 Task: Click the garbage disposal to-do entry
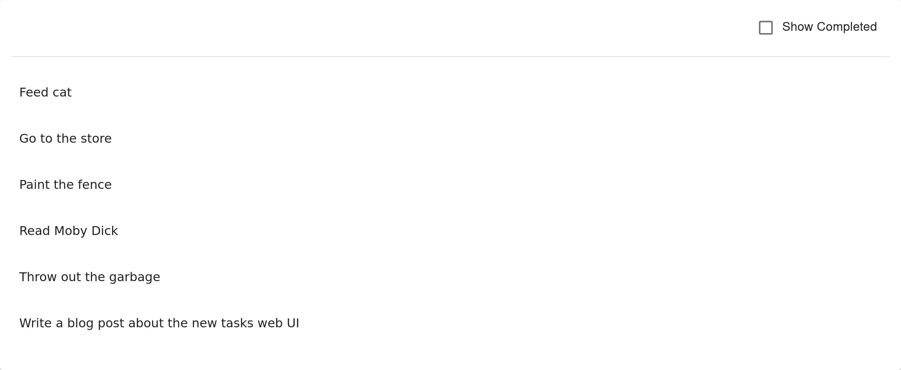tap(90, 277)
